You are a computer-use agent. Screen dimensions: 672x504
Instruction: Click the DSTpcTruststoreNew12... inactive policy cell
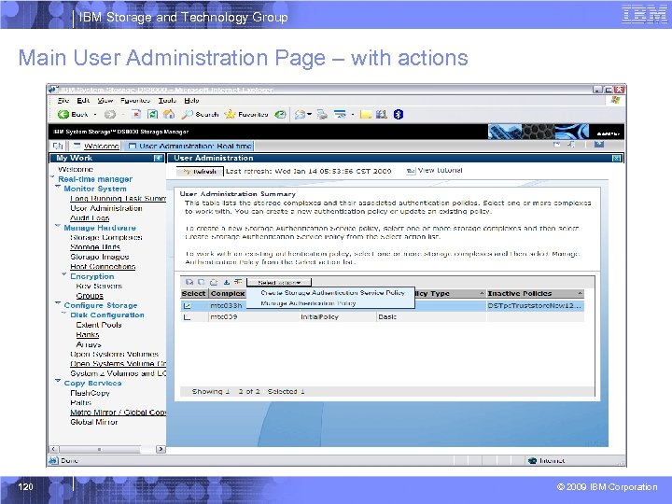point(535,305)
